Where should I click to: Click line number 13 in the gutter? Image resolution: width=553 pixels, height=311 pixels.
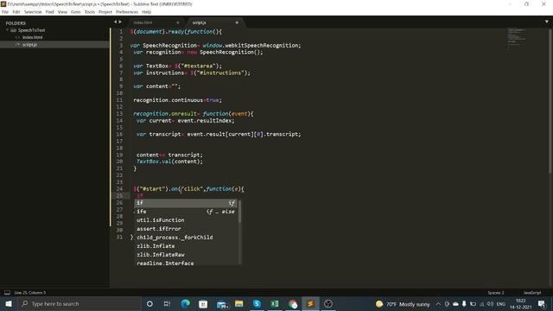(119, 113)
